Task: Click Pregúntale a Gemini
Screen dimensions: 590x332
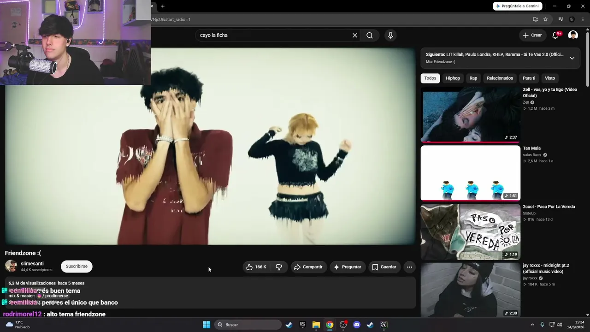Action: (x=517, y=6)
